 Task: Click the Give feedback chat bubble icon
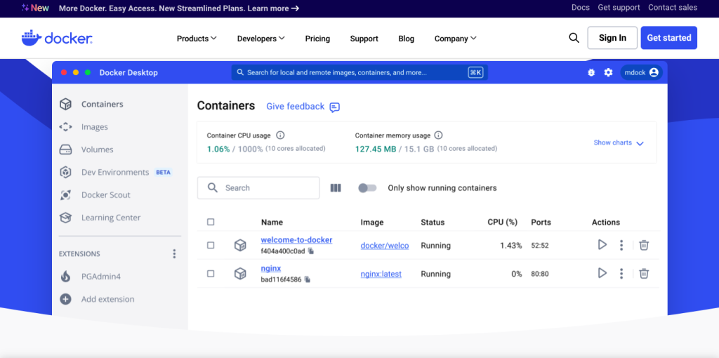click(335, 107)
